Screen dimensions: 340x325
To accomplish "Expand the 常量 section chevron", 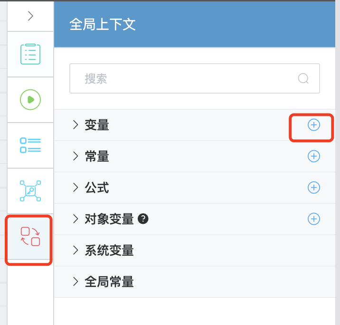I will pyautogui.click(x=75, y=156).
